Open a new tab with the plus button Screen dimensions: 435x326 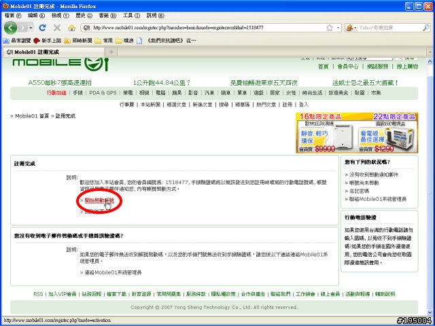click(x=111, y=52)
